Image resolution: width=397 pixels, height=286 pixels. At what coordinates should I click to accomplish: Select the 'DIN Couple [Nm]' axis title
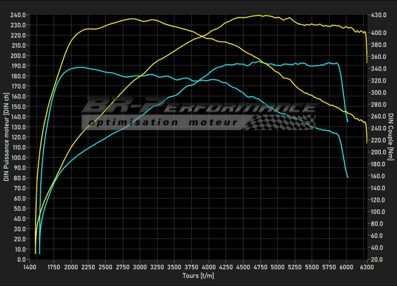(x=390, y=138)
